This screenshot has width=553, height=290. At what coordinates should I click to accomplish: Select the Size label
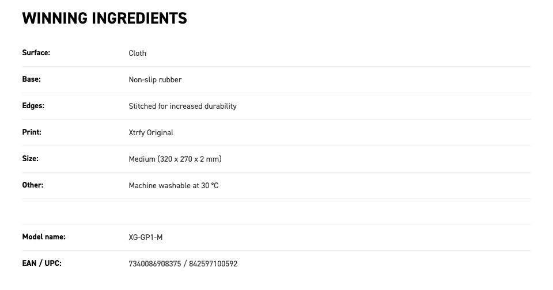pos(31,158)
